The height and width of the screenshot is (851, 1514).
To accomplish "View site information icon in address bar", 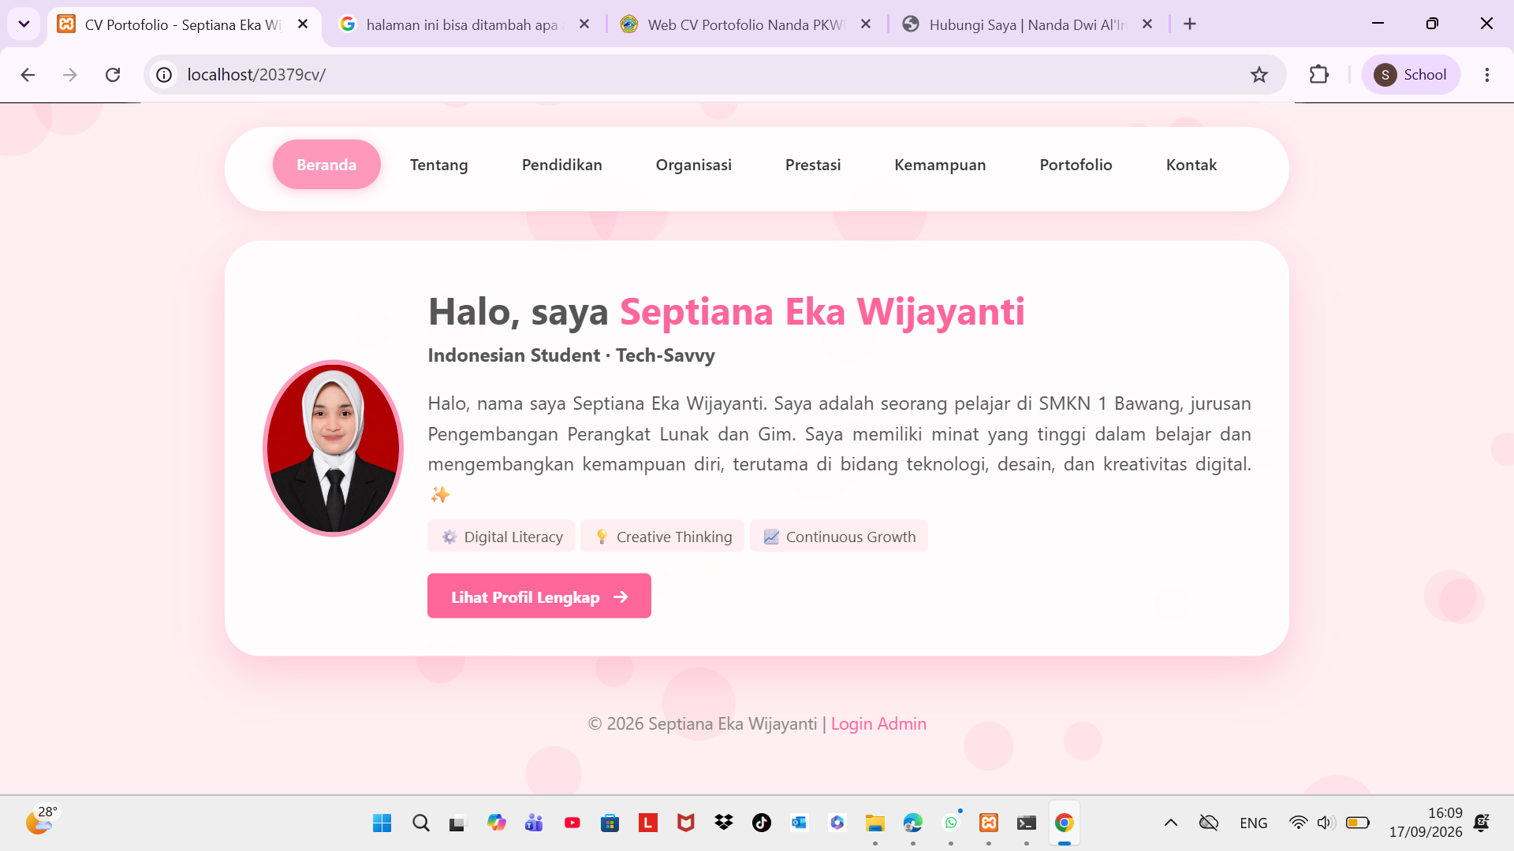I will tap(164, 75).
